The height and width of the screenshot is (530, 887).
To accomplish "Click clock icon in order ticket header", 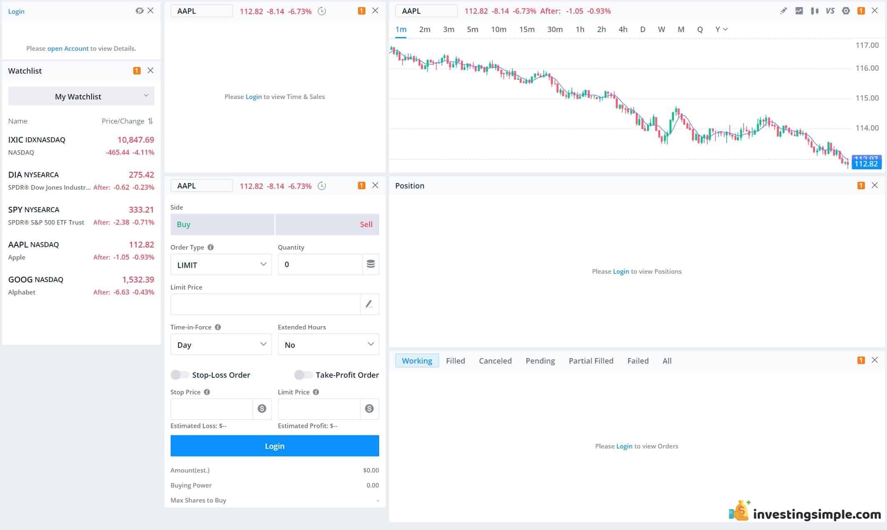I will [322, 186].
